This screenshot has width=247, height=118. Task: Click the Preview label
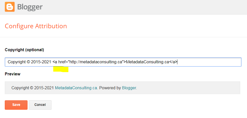pyautogui.click(x=13, y=74)
